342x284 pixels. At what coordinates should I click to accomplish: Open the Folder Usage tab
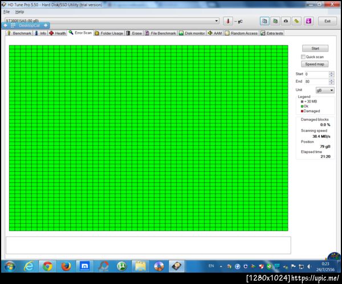tap(109, 33)
